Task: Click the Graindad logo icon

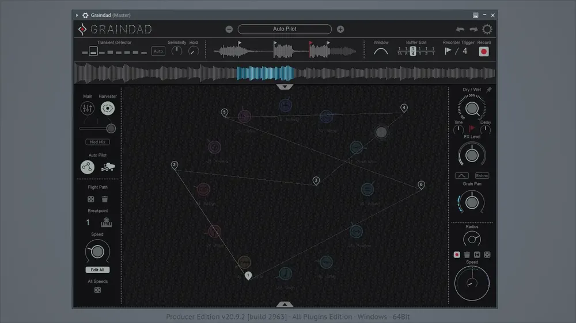Action: pos(82,29)
